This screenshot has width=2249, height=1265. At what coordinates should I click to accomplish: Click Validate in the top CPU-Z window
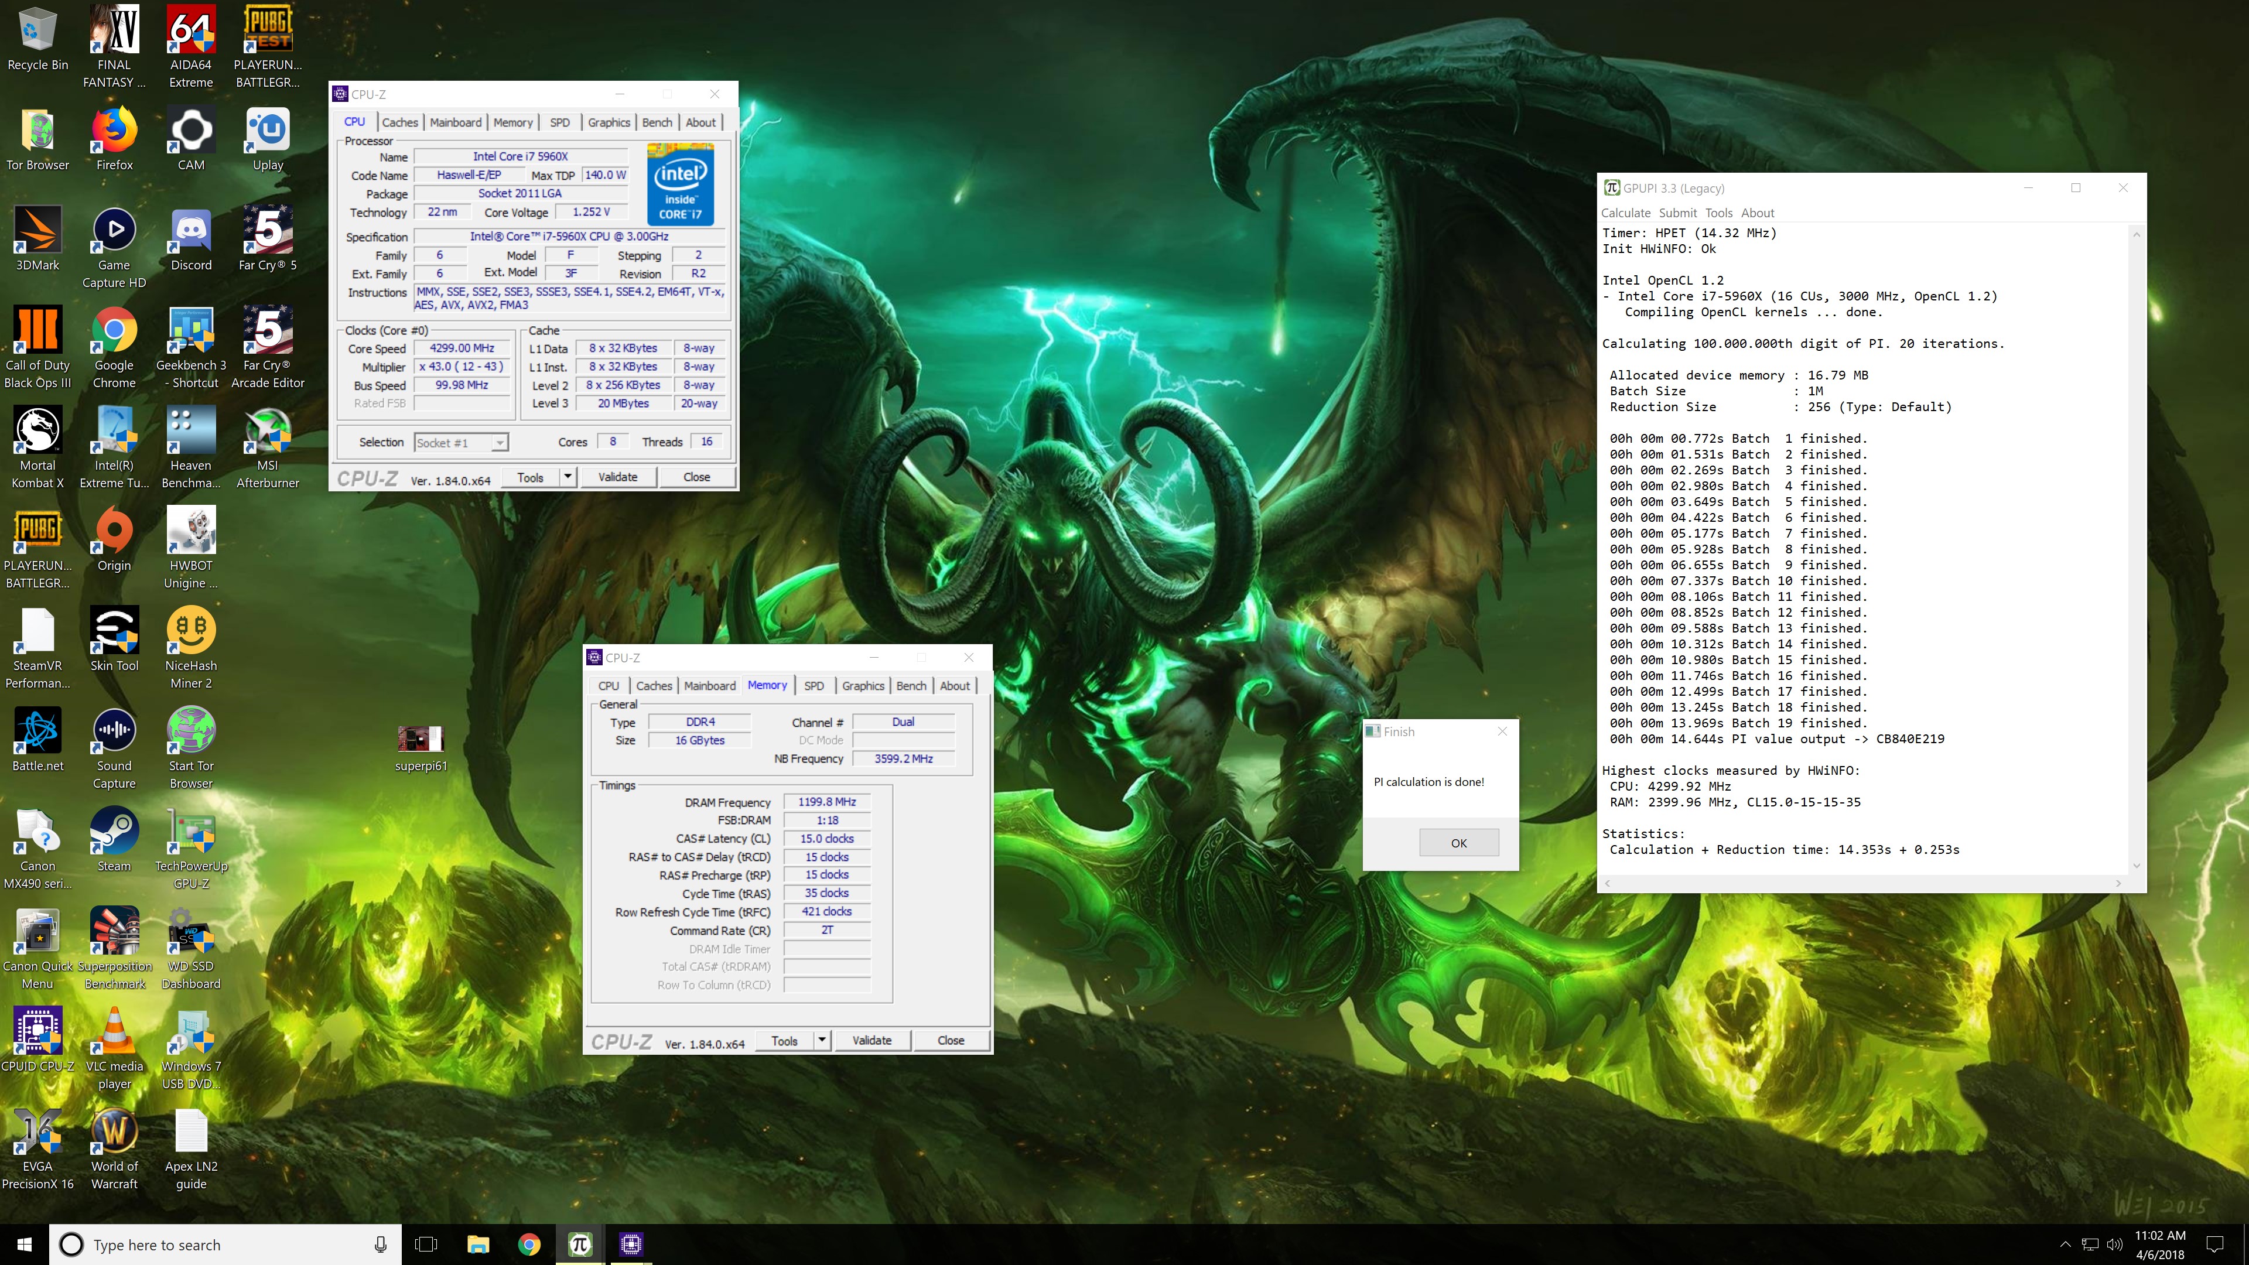pos(617,477)
